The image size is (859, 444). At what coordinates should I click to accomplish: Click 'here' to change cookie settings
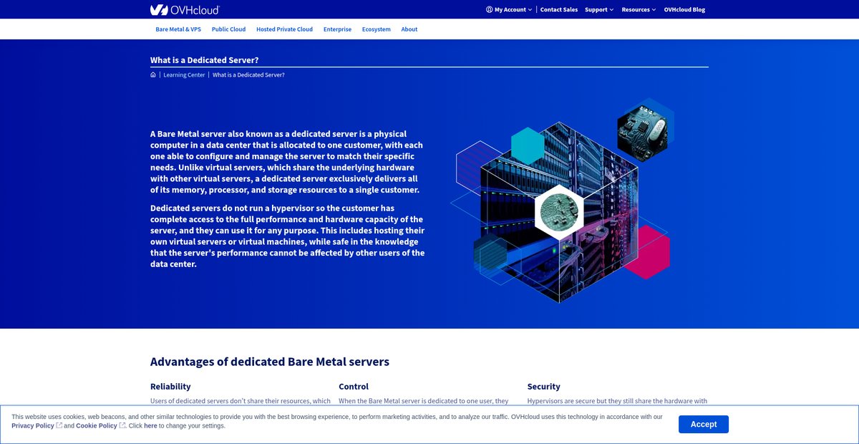click(x=150, y=425)
